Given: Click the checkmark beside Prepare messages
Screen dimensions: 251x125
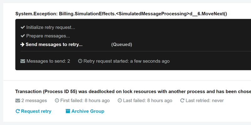Looking at the screenshot, I should coord(23,36).
